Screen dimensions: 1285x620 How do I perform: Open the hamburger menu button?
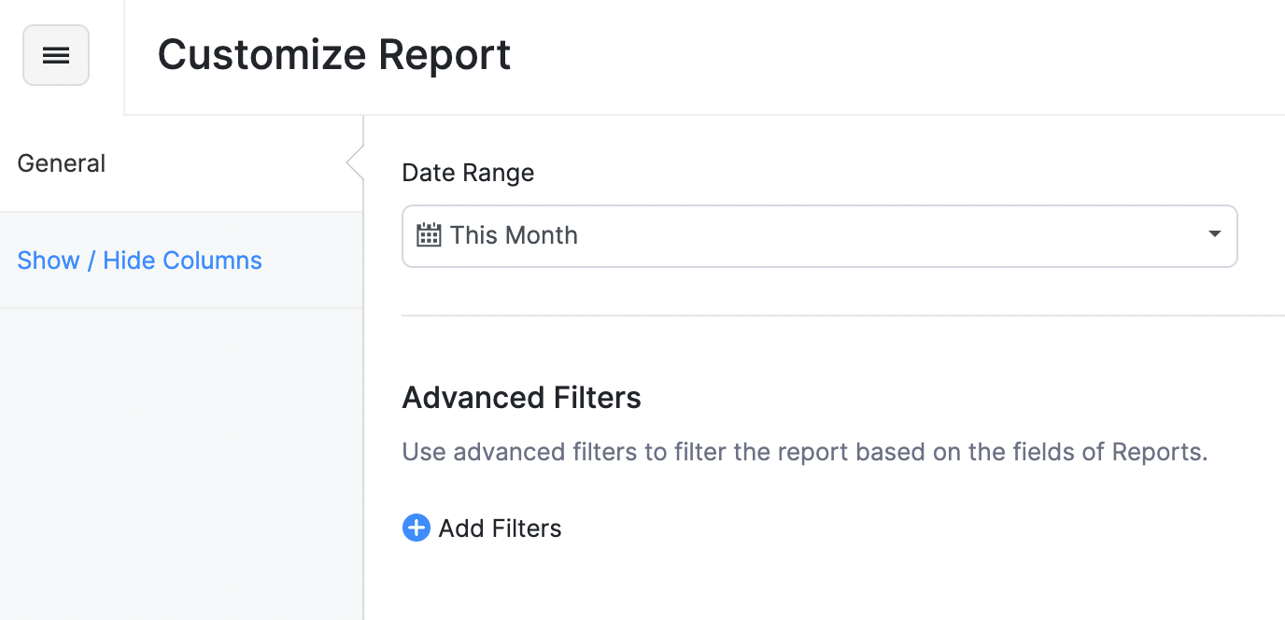pyautogui.click(x=56, y=55)
